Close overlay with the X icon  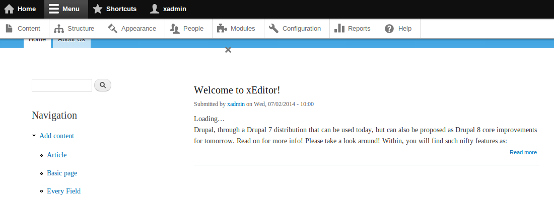228,50
